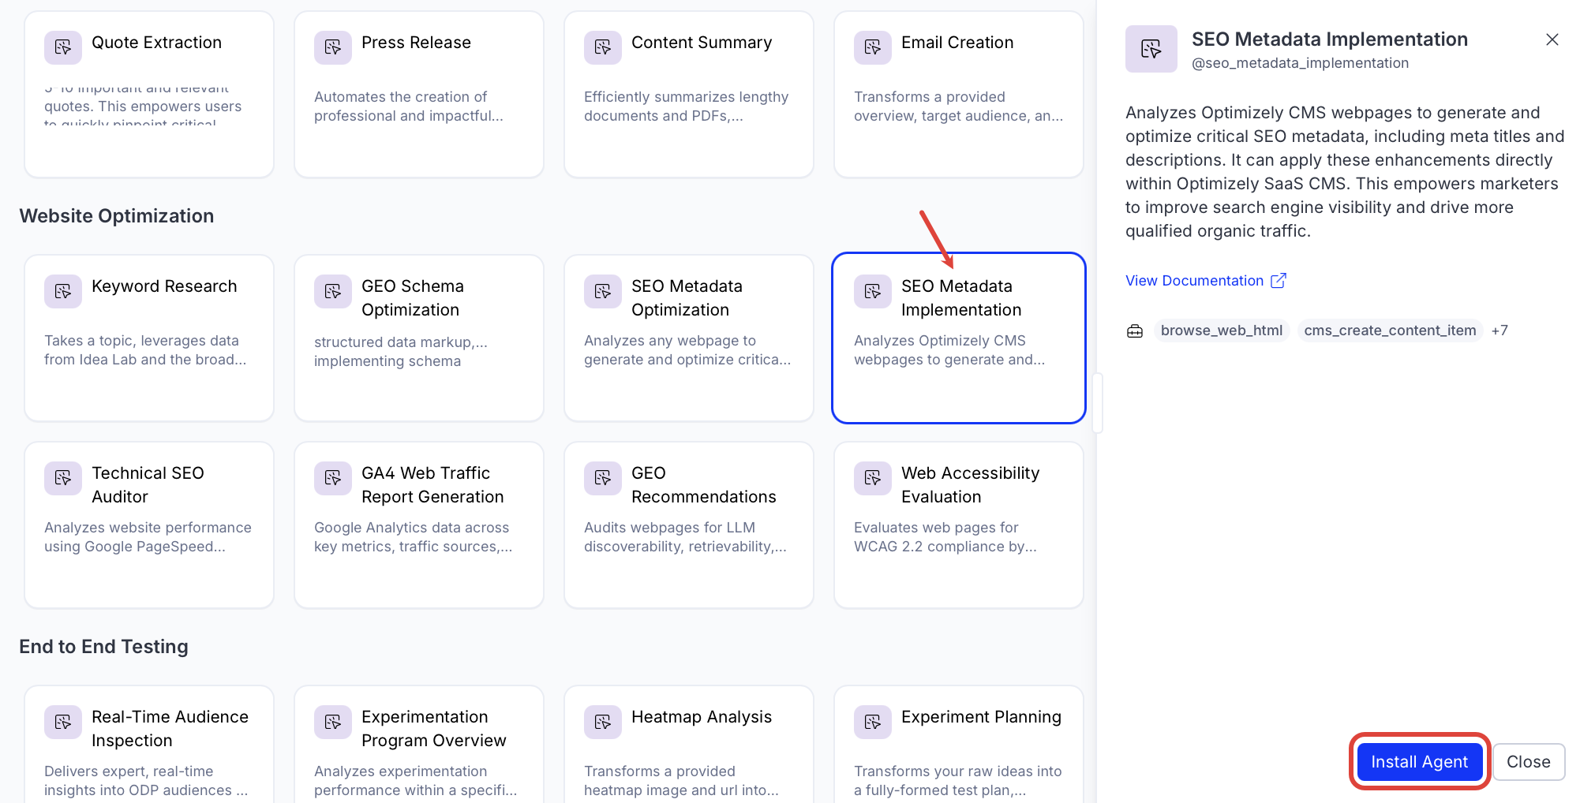Viewport: 1580px width, 803px height.
Task: Open the GA4 Web Traffic Report Generation card
Action: [418, 525]
